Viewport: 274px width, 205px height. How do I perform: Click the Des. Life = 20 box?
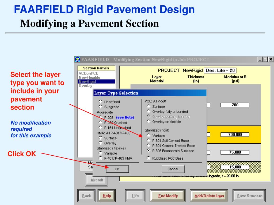tap(220, 70)
